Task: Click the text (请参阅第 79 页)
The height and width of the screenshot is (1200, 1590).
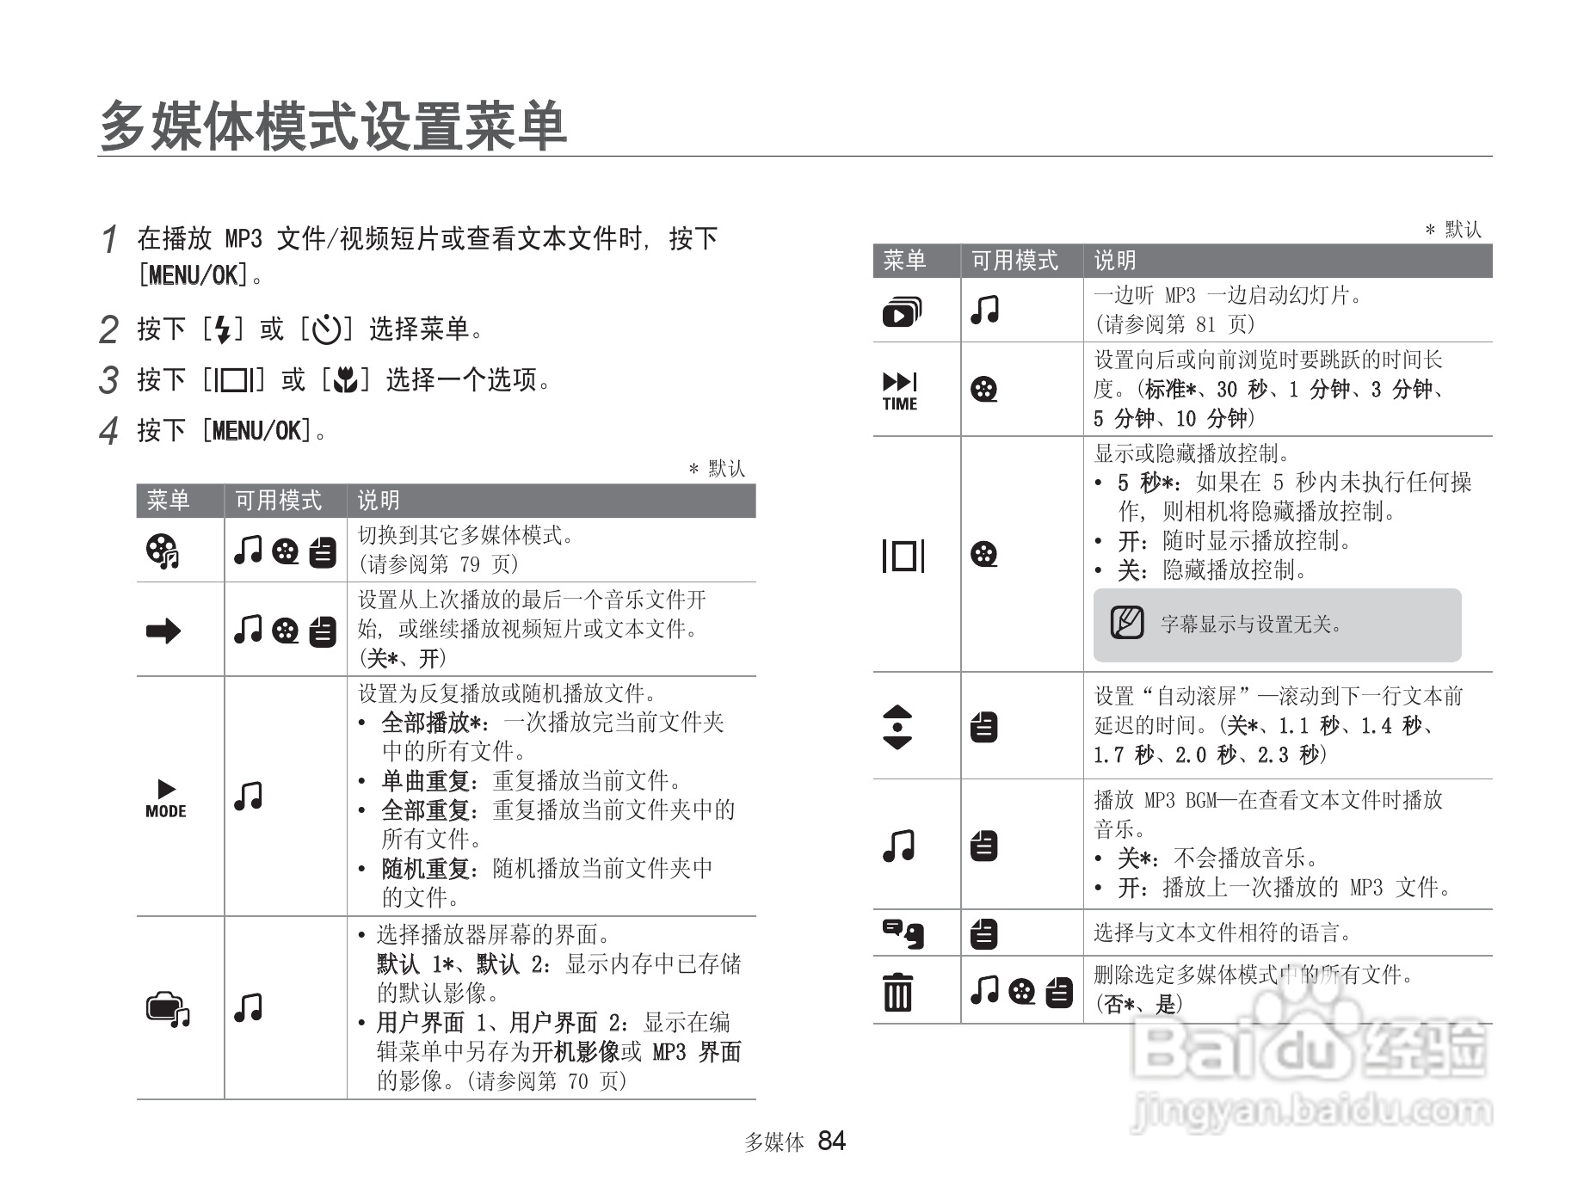Action: (x=440, y=564)
